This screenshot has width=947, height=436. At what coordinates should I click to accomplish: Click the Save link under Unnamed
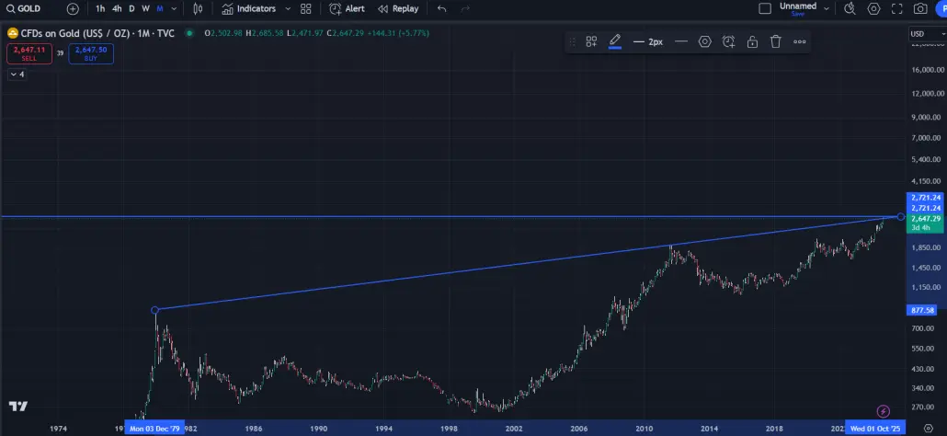point(798,14)
